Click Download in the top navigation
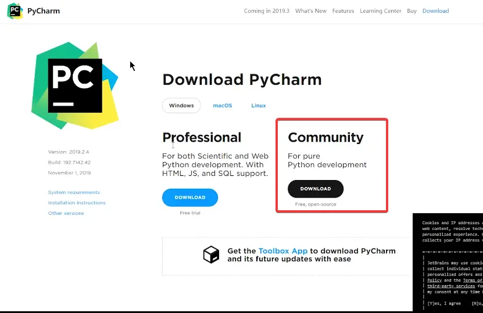The image size is (483, 313). [435, 11]
